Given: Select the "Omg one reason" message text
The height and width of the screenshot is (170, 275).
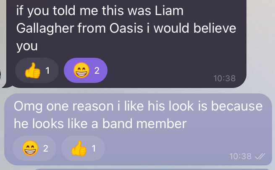Looking at the screenshot, I should coord(138,115).
